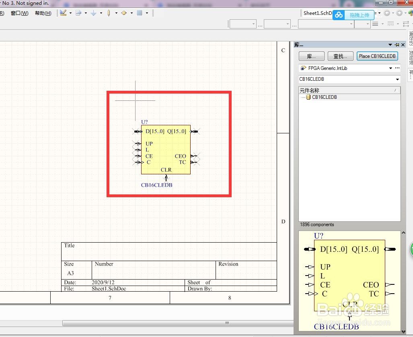Click the 拖拽上传 drag-upload button
Screen dimensions: 413x337
359,15
